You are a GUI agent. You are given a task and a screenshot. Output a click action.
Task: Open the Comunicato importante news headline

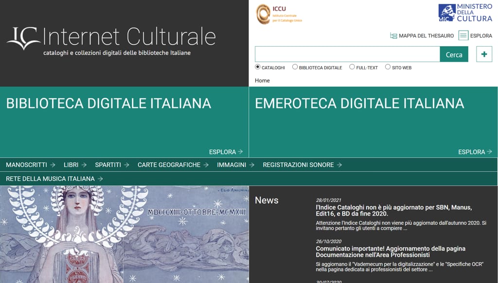pyautogui.click(x=391, y=251)
